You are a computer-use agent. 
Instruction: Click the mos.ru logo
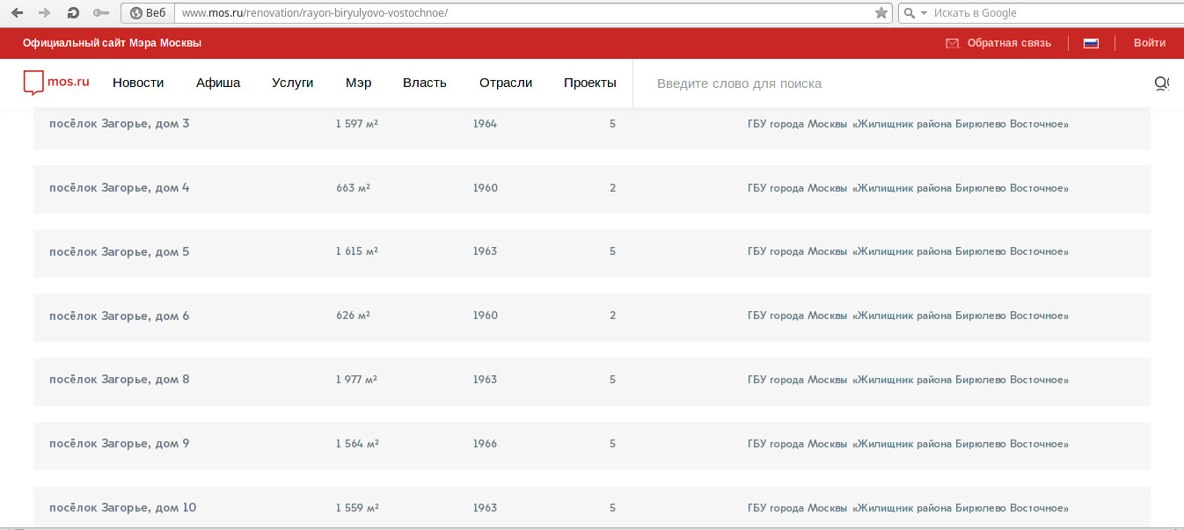(x=57, y=83)
